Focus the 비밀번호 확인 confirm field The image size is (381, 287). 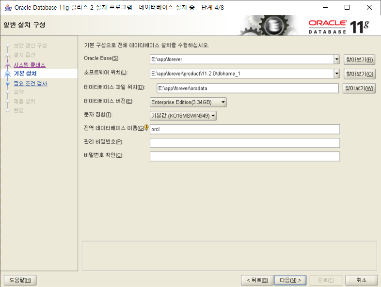tap(245, 156)
